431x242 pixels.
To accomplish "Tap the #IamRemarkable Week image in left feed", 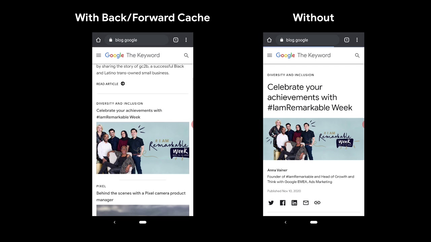I will click(x=142, y=148).
